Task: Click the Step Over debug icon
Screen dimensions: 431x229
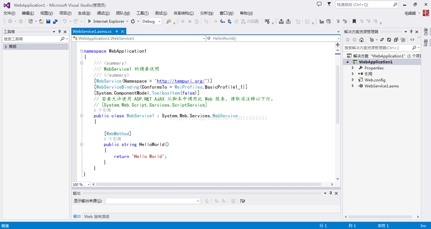Action: (x=230, y=21)
